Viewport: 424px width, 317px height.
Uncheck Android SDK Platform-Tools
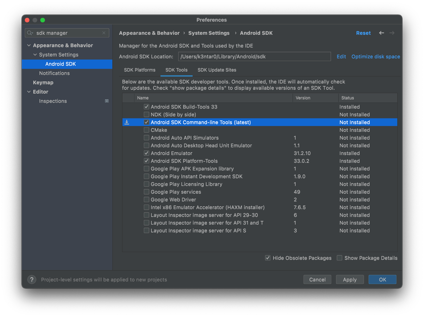tap(147, 161)
